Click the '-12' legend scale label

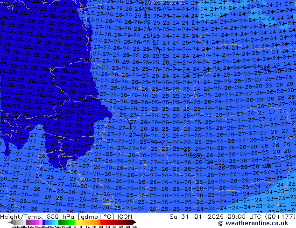(x=63, y=227)
